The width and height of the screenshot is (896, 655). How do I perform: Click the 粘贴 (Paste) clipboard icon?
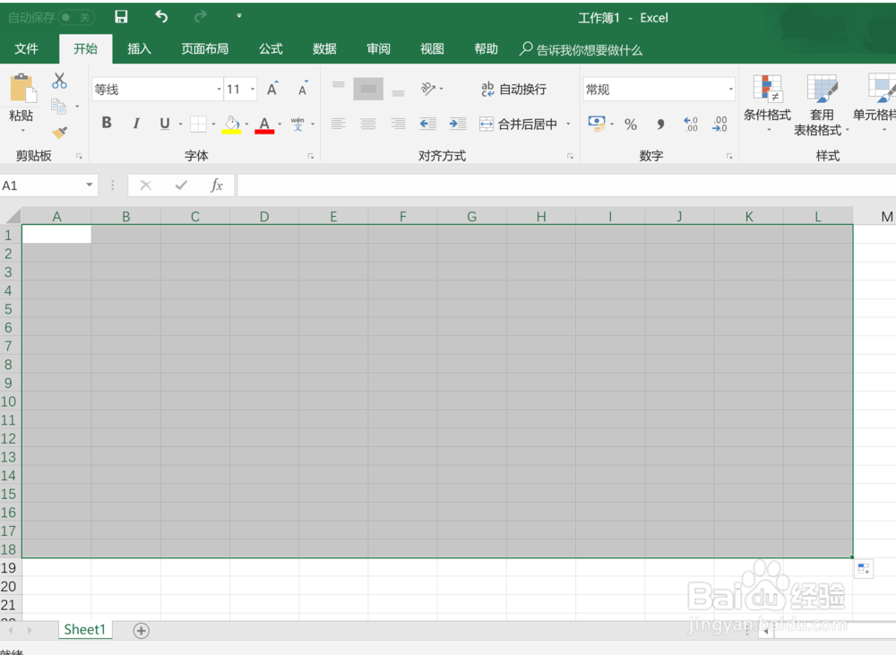coord(23,89)
